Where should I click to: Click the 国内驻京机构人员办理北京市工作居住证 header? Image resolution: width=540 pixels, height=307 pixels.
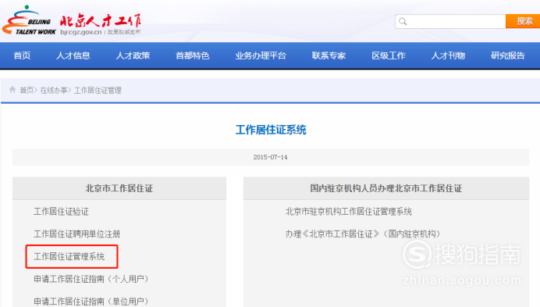[386, 188]
